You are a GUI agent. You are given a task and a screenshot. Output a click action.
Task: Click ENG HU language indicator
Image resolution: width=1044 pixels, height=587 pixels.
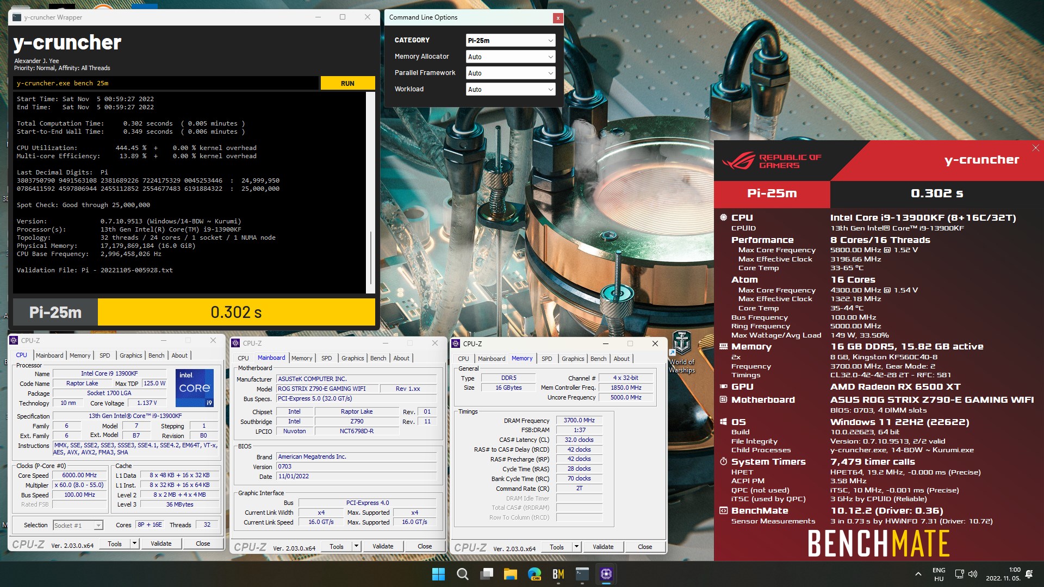click(x=939, y=574)
